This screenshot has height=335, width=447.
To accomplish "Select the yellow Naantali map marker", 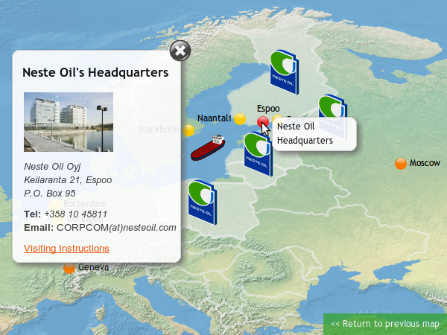I will click(240, 119).
